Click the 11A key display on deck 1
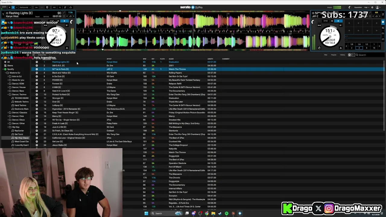This screenshot has width=386, height=217. 70,12
